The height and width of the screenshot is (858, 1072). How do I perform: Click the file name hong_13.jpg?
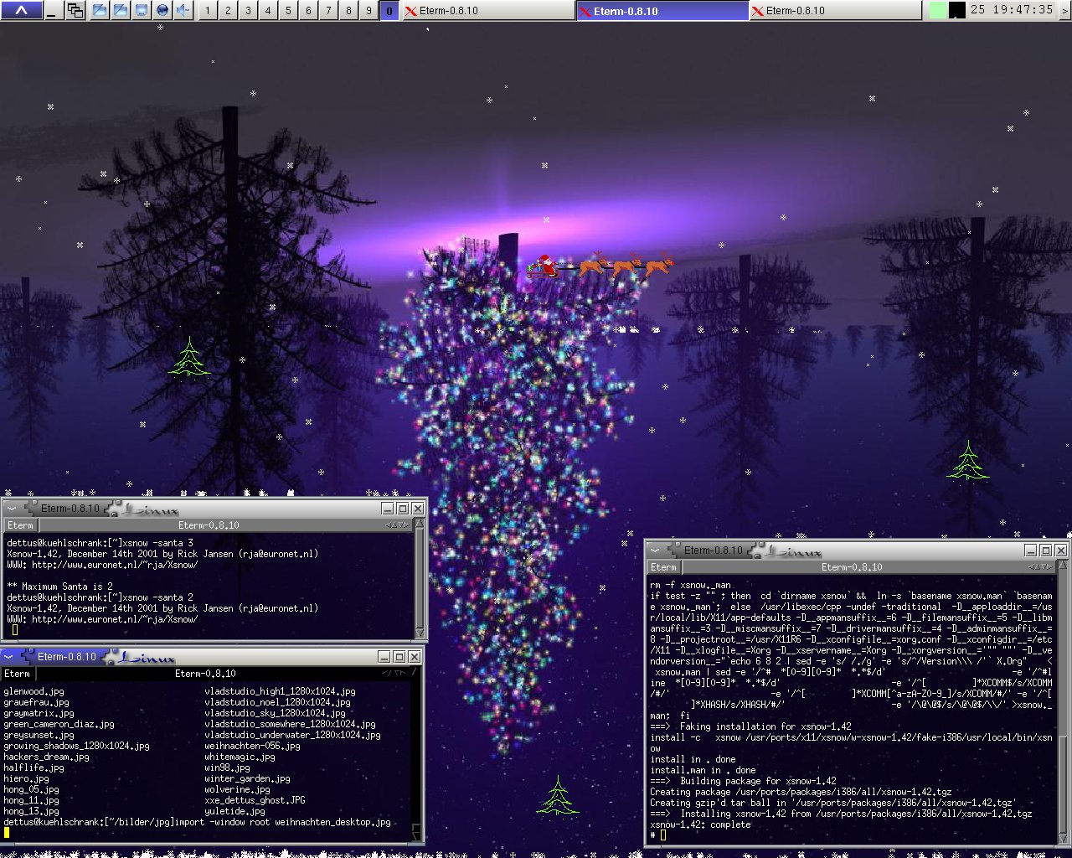[31, 811]
